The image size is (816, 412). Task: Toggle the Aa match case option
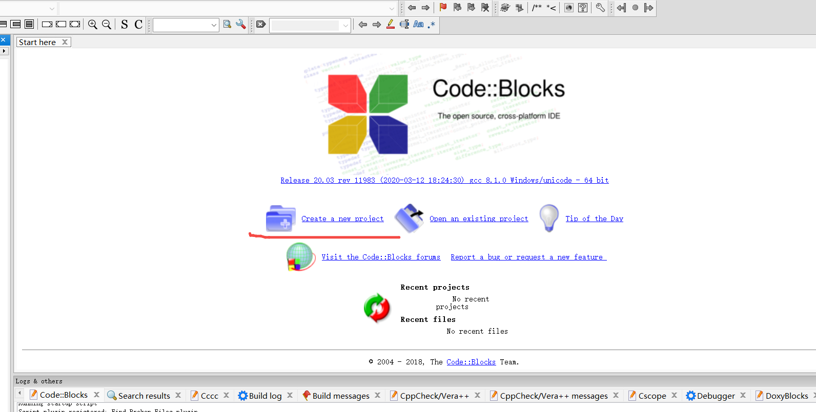click(x=418, y=25)
